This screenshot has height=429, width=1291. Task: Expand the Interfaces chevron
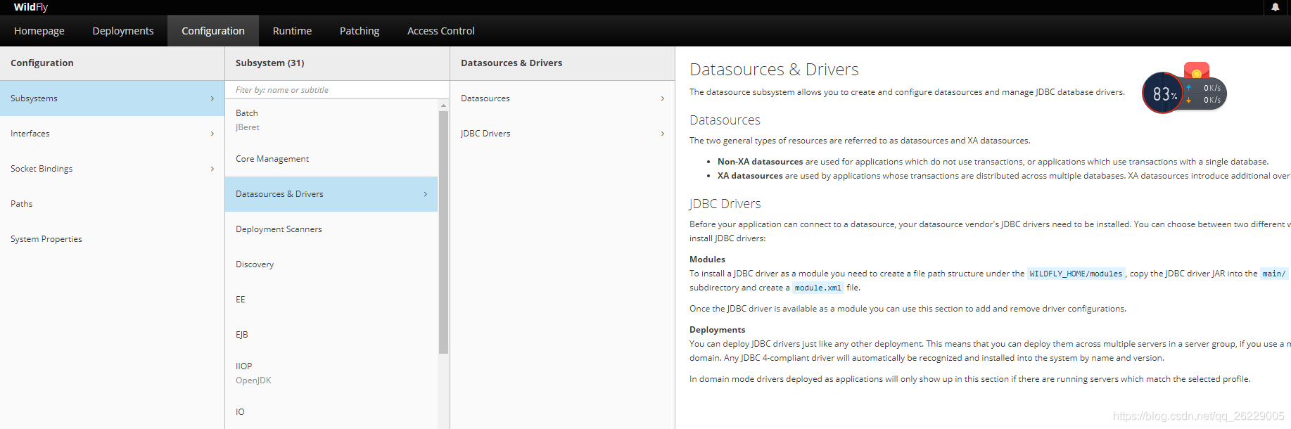coord(212,134)
